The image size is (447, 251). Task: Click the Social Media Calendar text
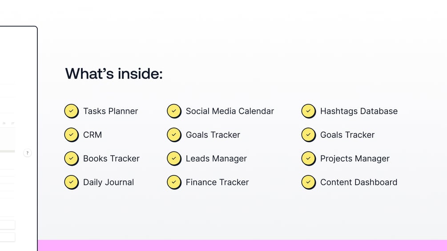[230, 111]
